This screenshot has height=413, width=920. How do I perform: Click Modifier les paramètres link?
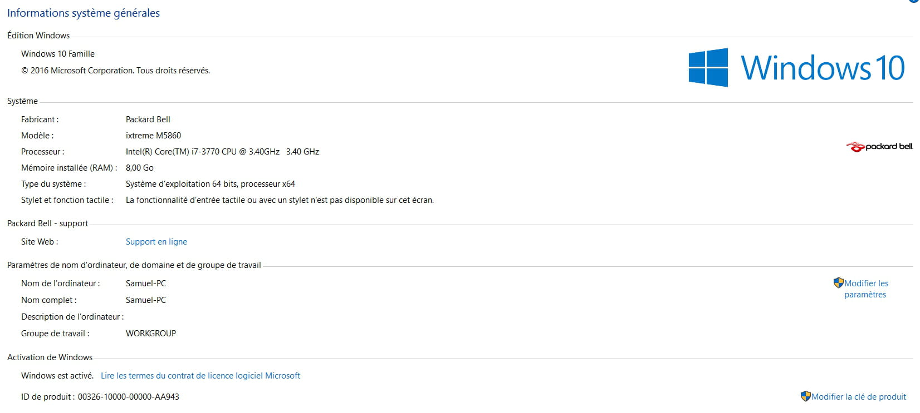(x=866, y=289)
